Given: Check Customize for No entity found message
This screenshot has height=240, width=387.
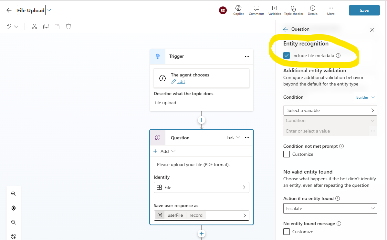Looking at the screenshot, I should (287, 232).
